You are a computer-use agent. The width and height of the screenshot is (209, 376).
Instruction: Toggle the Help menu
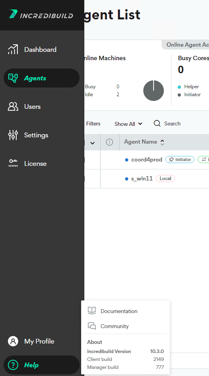[42, 365]
